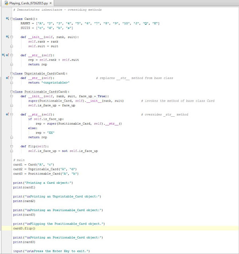Click print("Printing a Card object:") line
Screen dimensions: 239x254
tap(43, 183)
